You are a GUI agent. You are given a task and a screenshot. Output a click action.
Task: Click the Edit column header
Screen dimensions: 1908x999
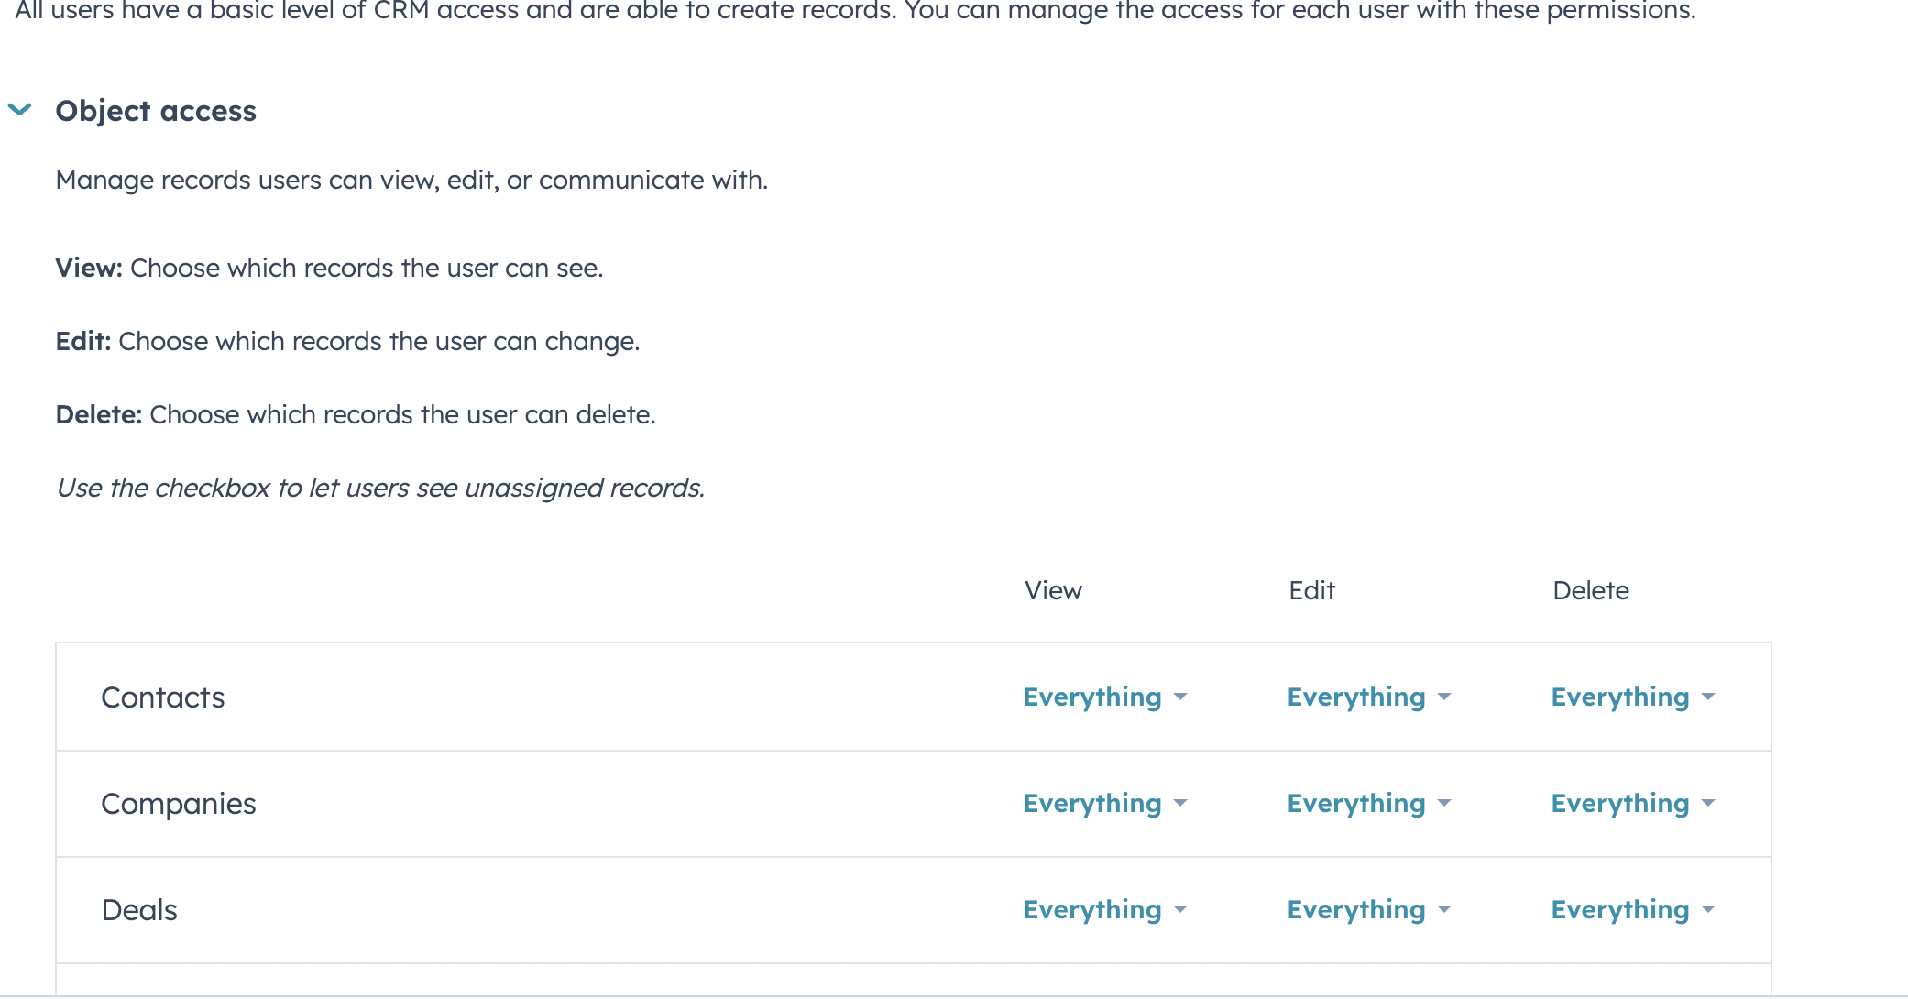click(x=1310, y=590)
